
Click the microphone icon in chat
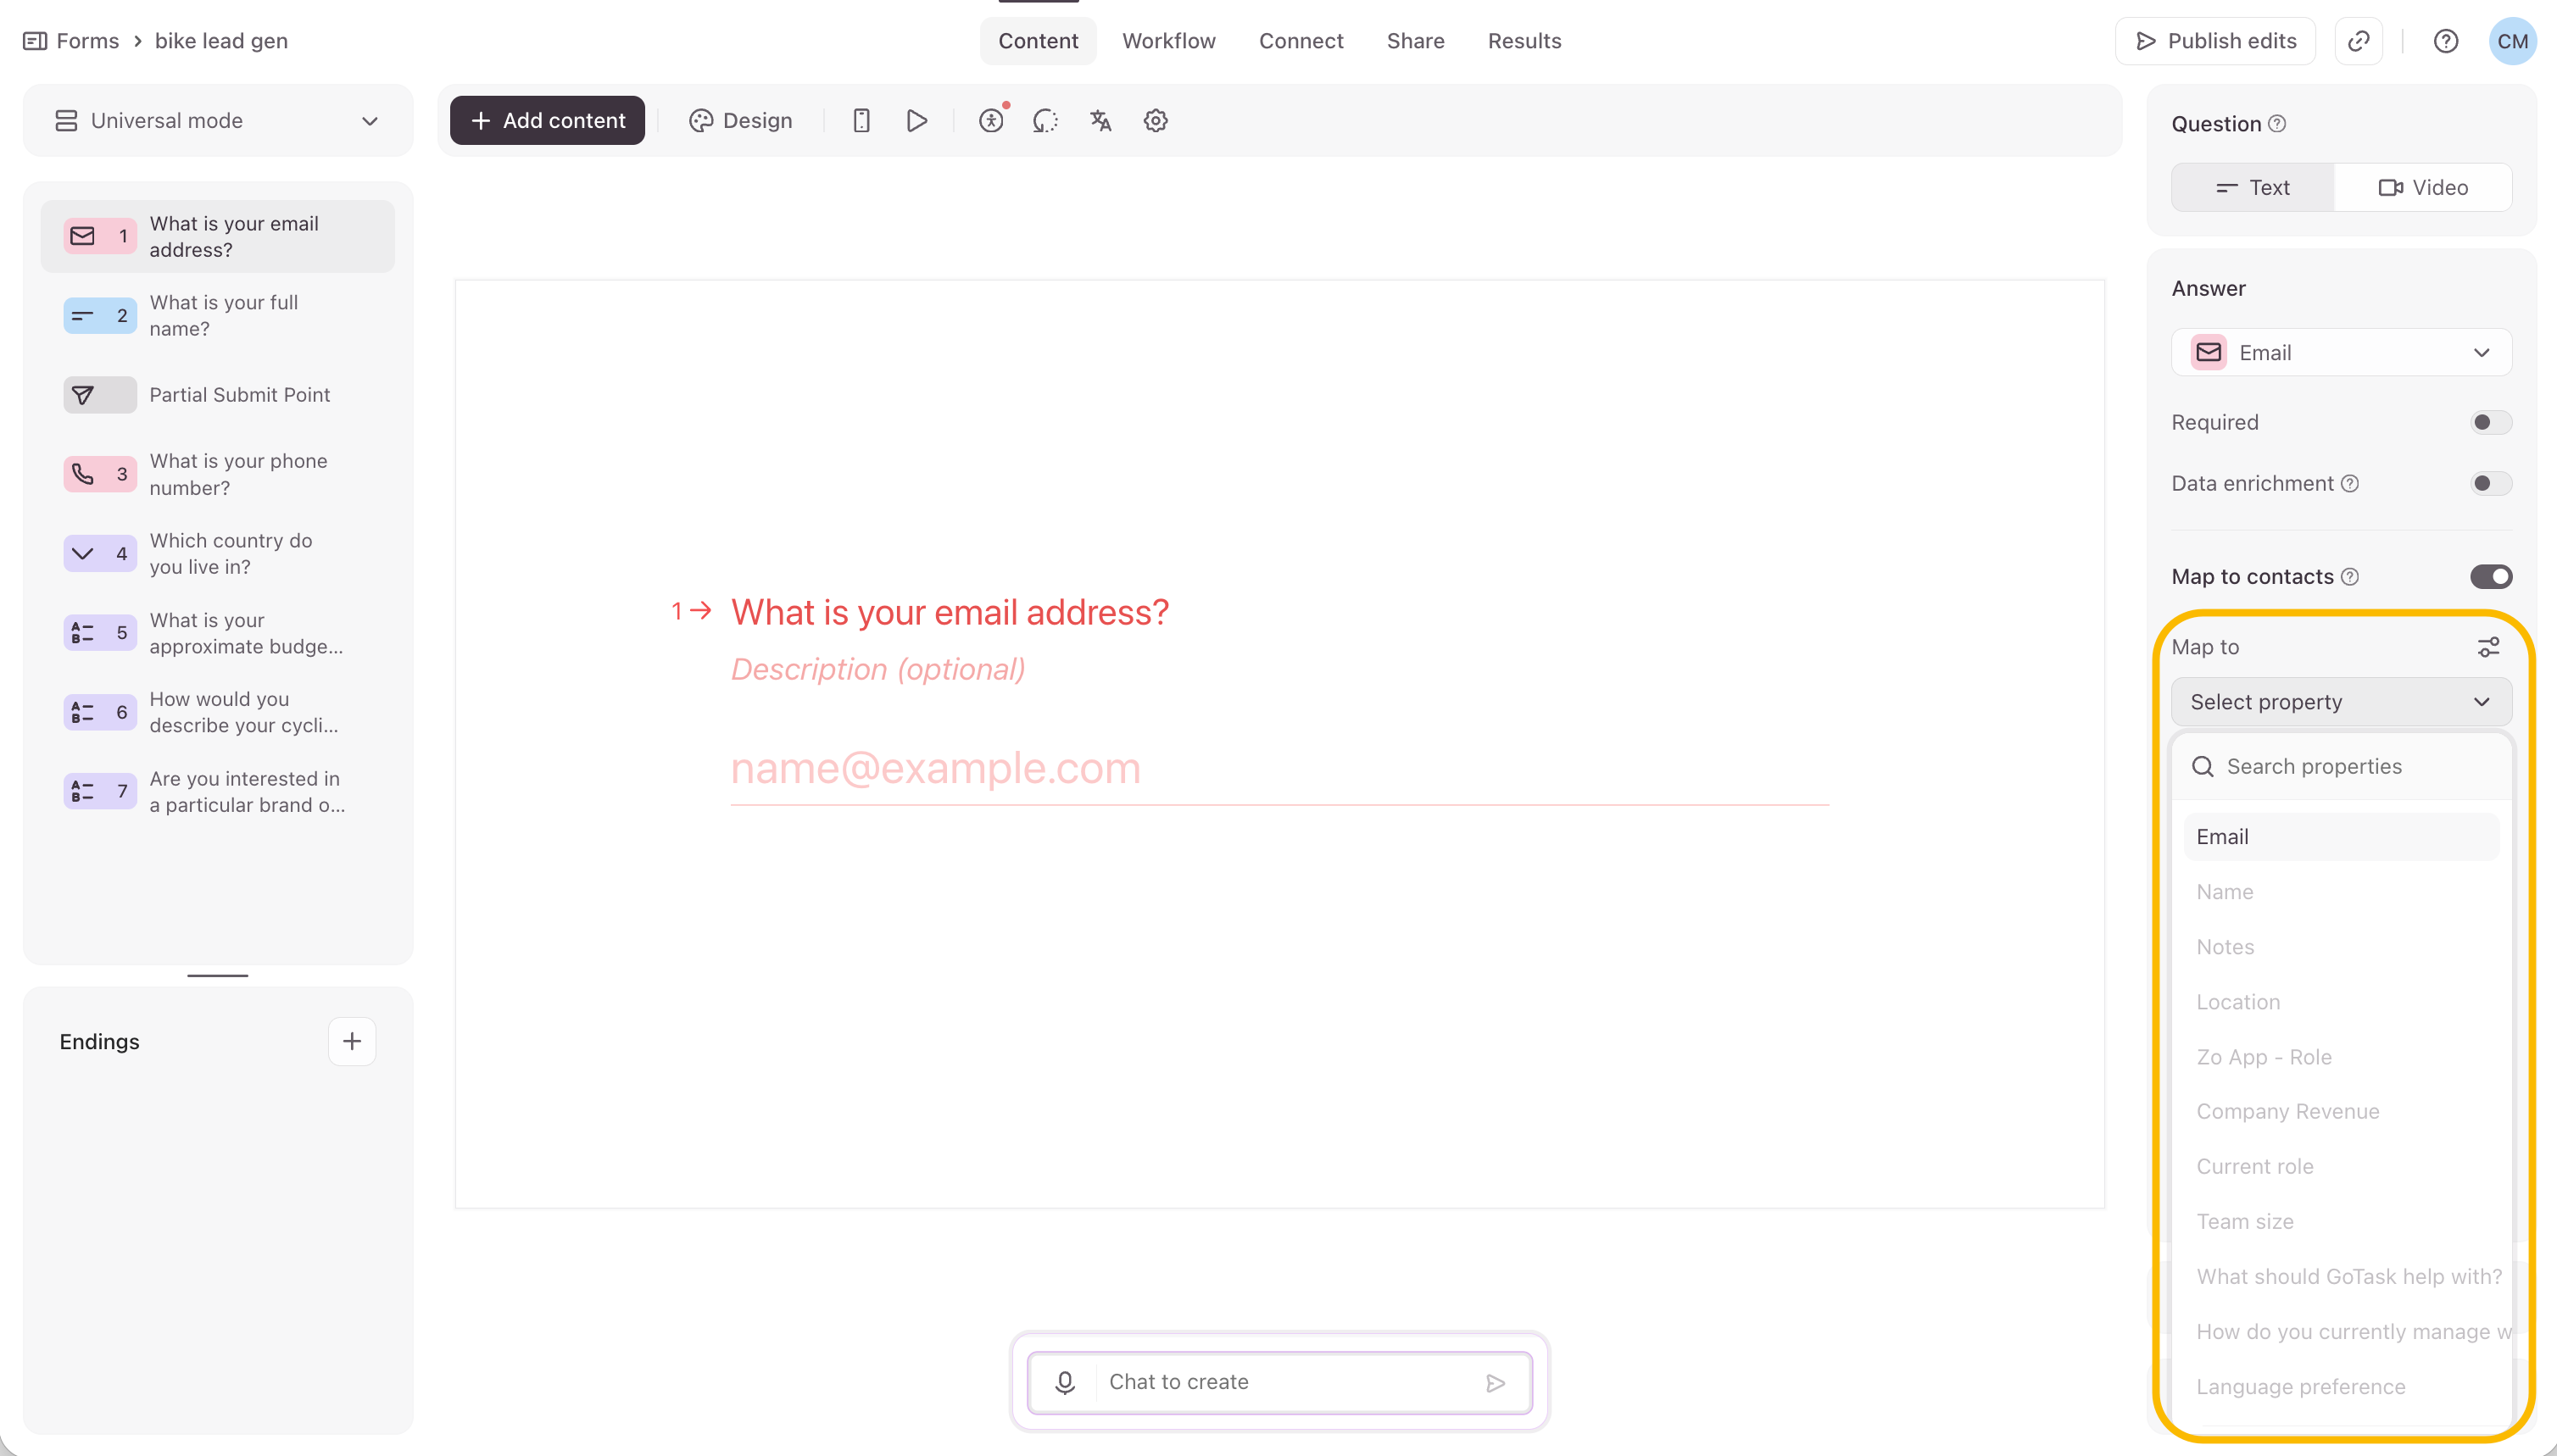click(x=1064, y=1382)
